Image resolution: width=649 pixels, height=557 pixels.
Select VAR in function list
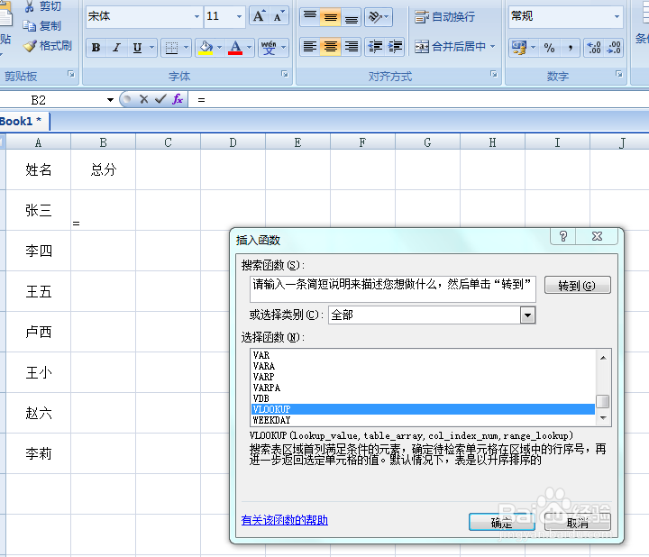[x=423, y=355]
